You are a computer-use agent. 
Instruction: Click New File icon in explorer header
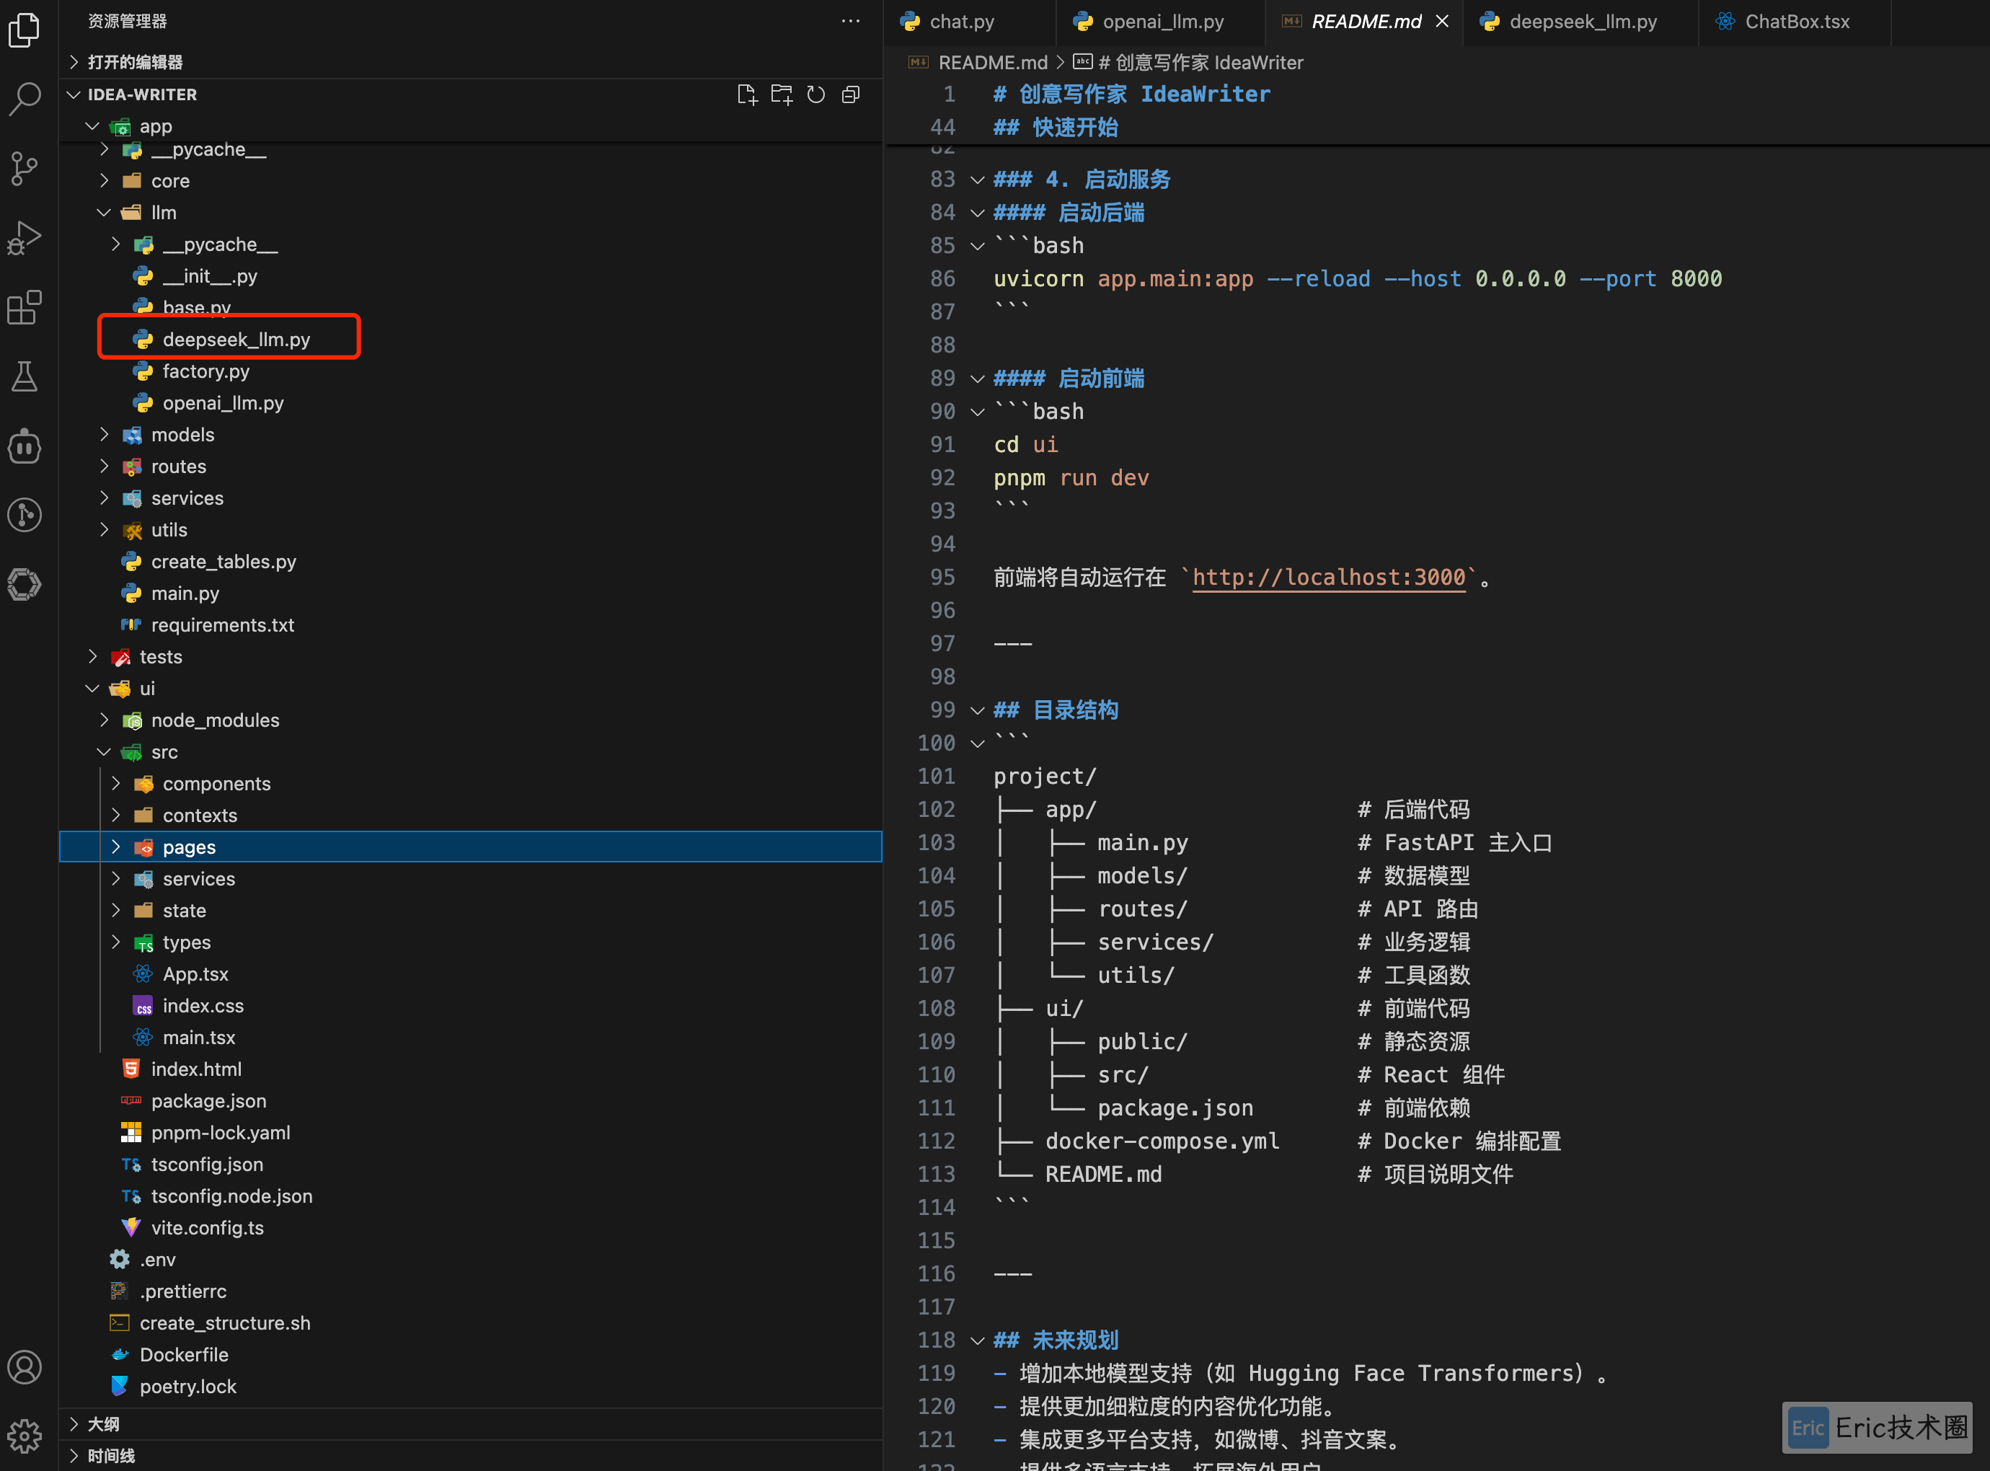click(x=747, y=94)
